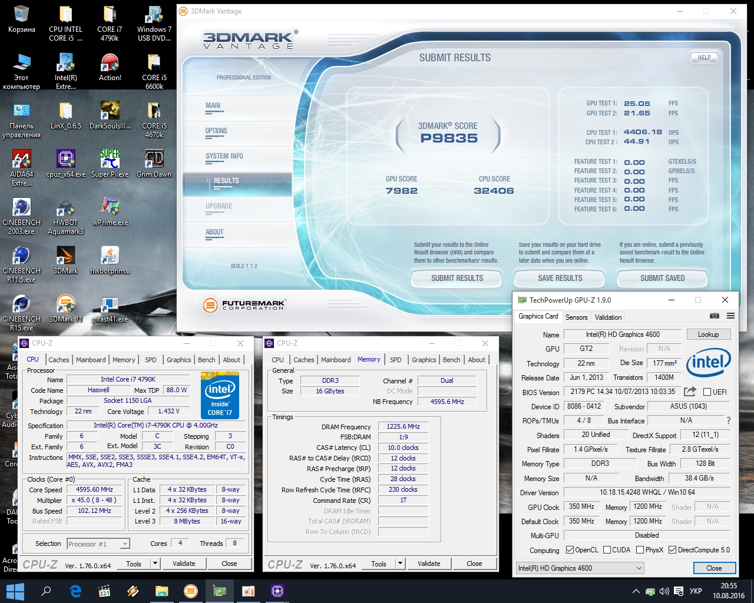Toggle OpenCL checkbox in GPU-Z
Screen dimensions: 754x603
click(570, 550)
